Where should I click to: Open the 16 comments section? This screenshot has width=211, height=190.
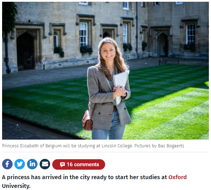(x=79, y=164)
